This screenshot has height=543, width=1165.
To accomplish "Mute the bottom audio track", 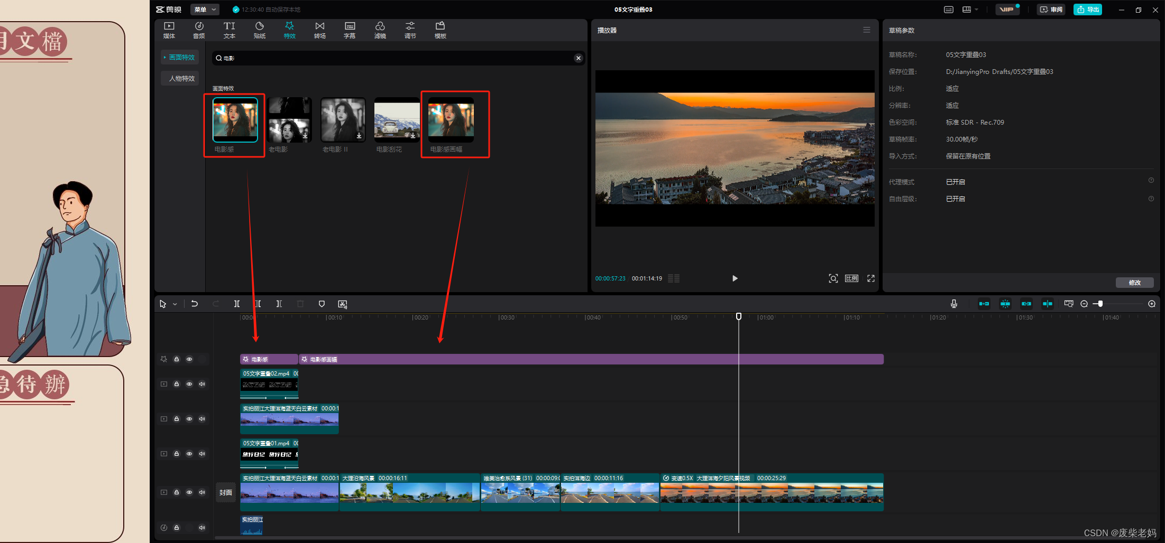I will [202, 528].
